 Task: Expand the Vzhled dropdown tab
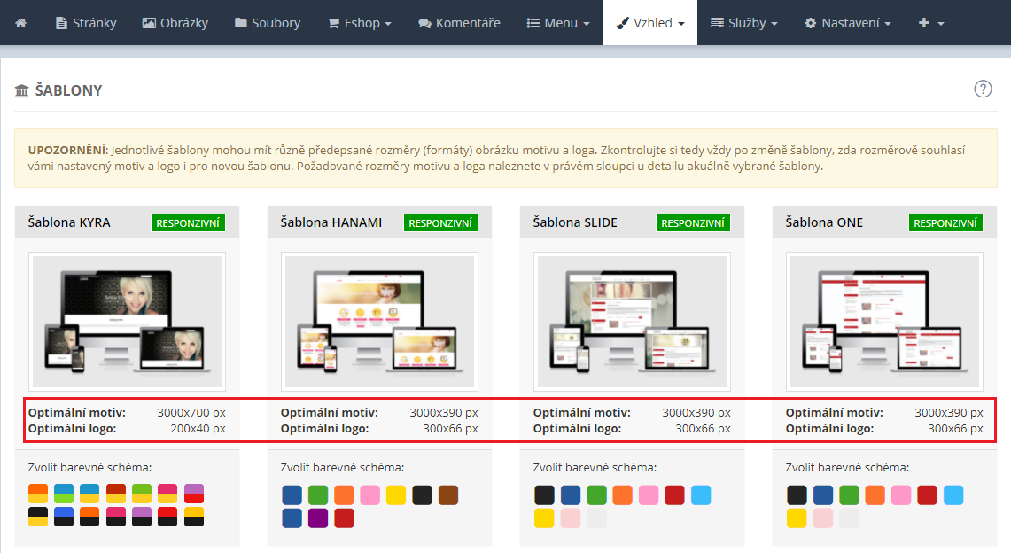coord(650,23)
